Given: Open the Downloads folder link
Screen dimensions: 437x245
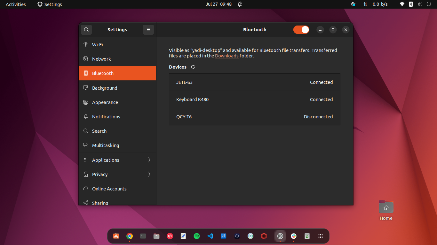Looking at the screenshot, I should click(227, 56).
